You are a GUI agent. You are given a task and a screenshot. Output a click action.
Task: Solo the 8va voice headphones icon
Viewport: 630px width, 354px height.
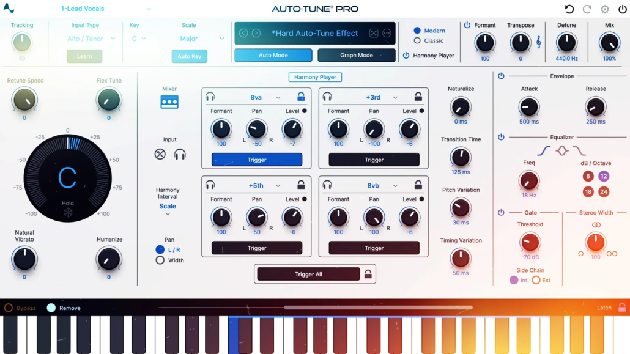pyautogui.click(x=210, y=97)
